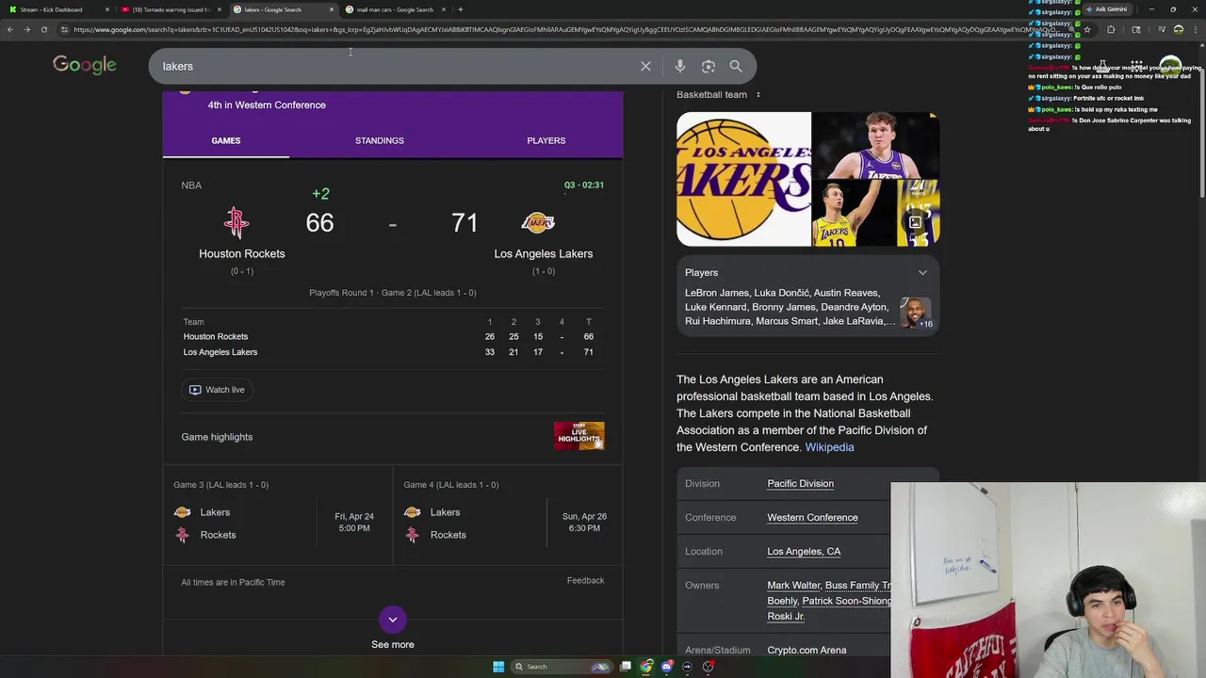Click the Ask Gemini button

point(1106,9)
